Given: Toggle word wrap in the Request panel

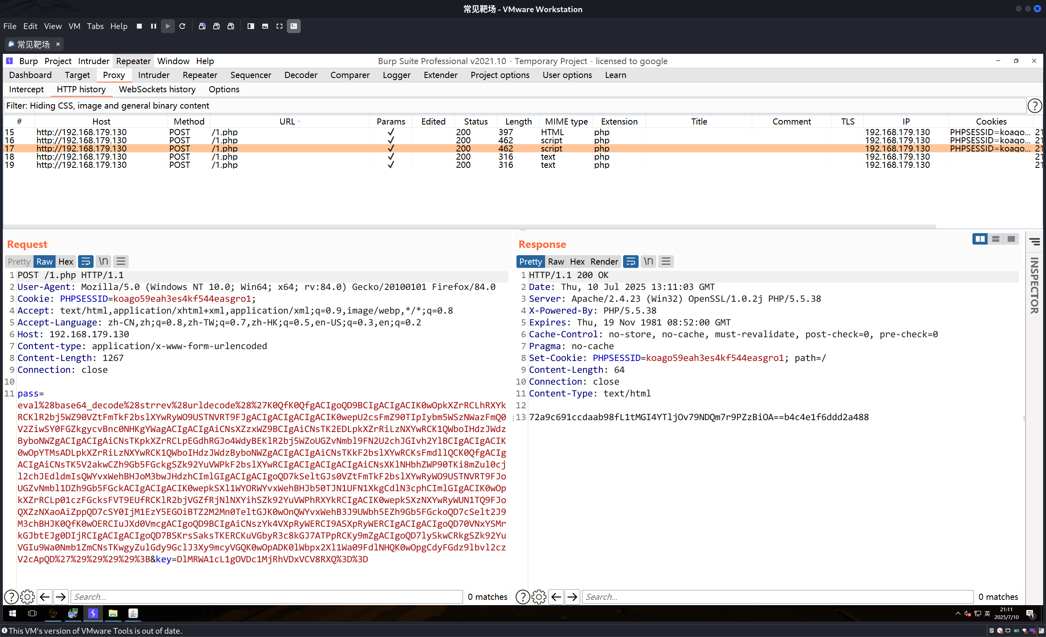Looking at the screenshot, I should [85, 262].
